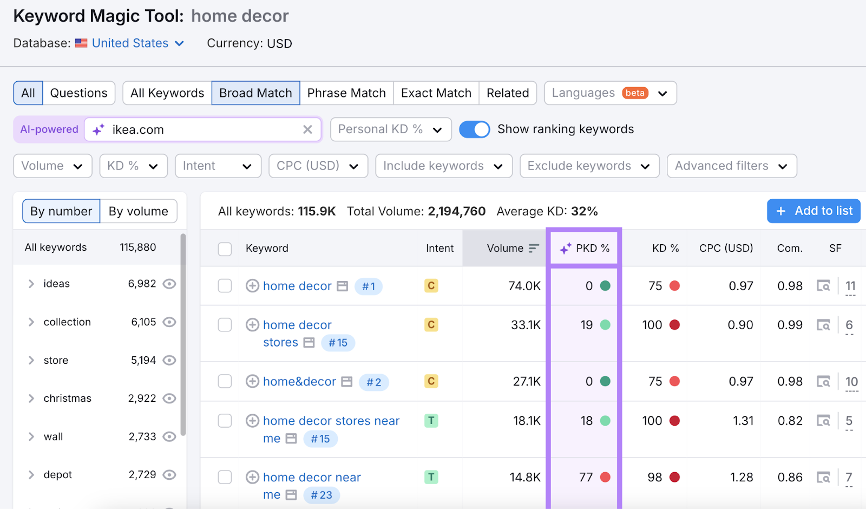Viewport: 866px width, 509px height.
Task: Open the United States database dropdown
Action: tap(130, 43)
